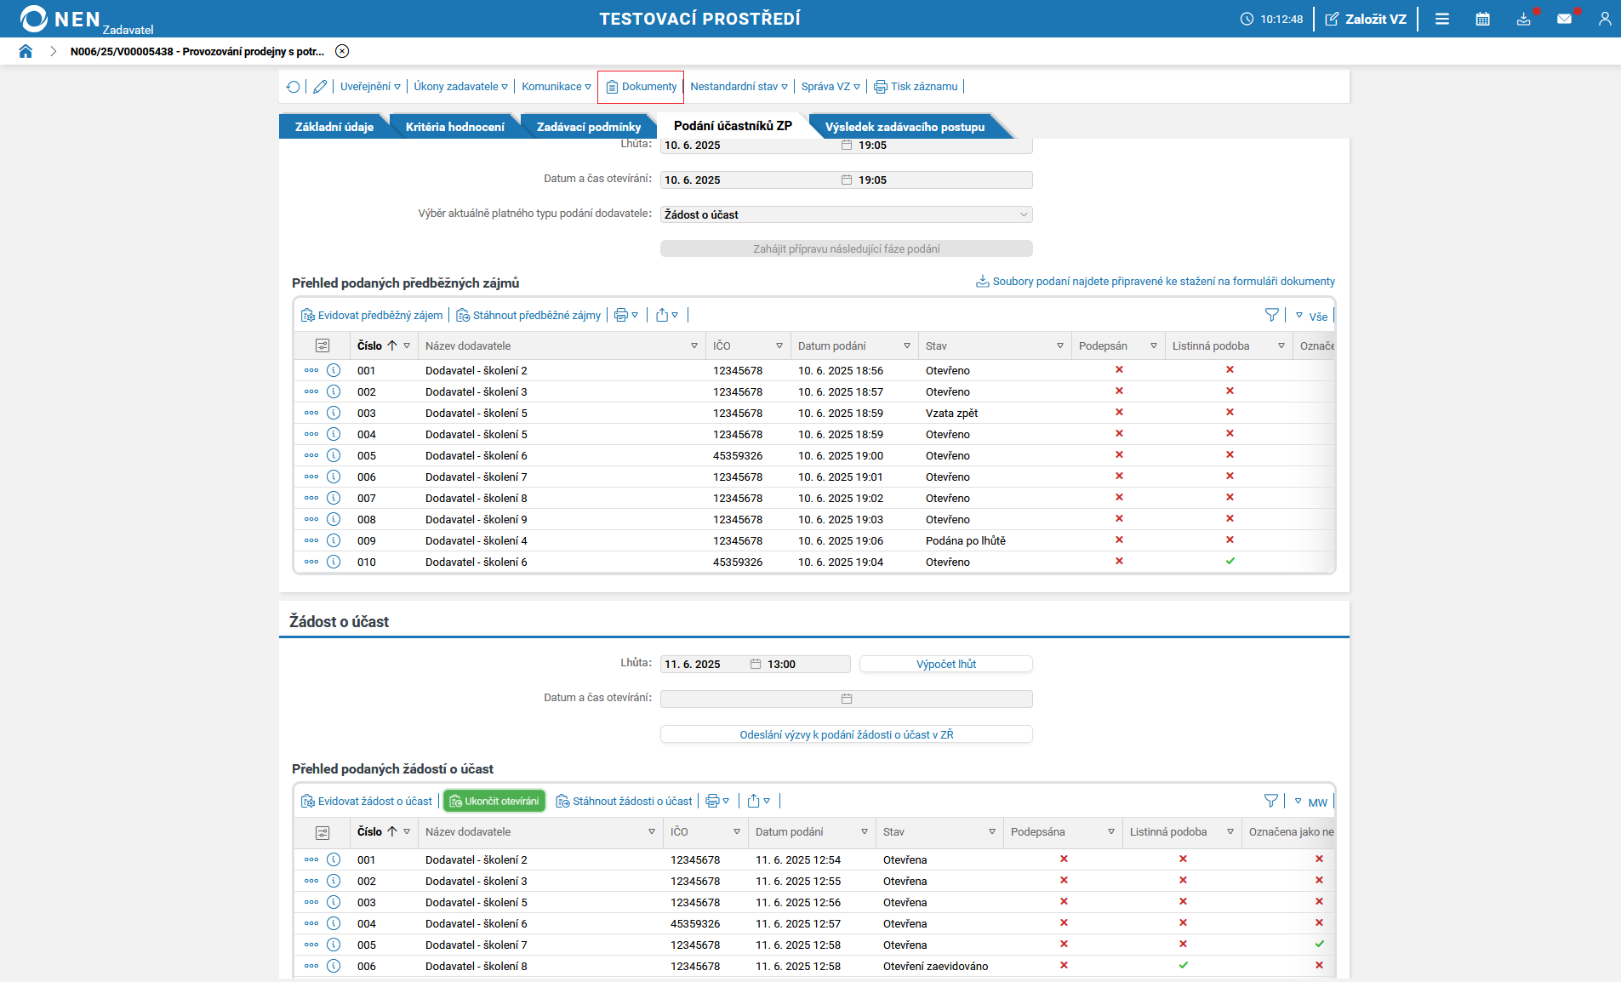Screen dimensions: 1621x982
Task: Click the Založit VZ button
Action: 1366,19
